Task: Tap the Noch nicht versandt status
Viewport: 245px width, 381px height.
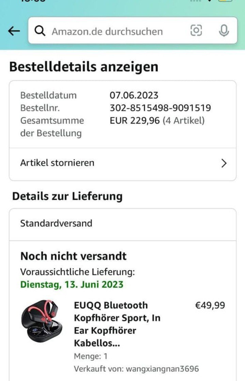Action: pos(73,256)
